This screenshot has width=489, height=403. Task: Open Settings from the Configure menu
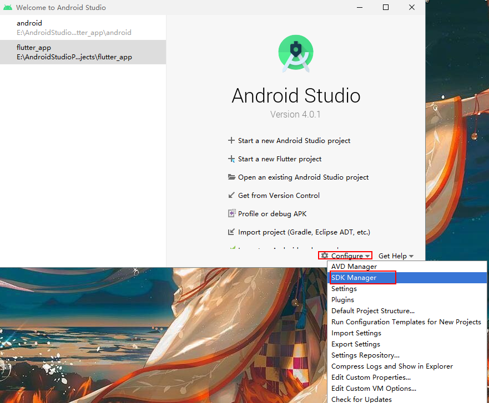point(407,289)
